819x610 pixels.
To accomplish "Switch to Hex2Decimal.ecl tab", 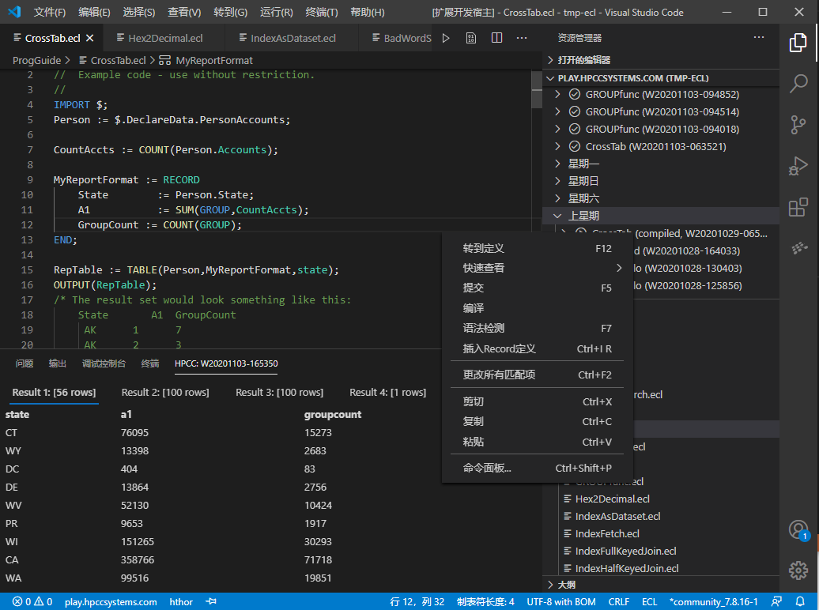I will (x=164, y=38).
